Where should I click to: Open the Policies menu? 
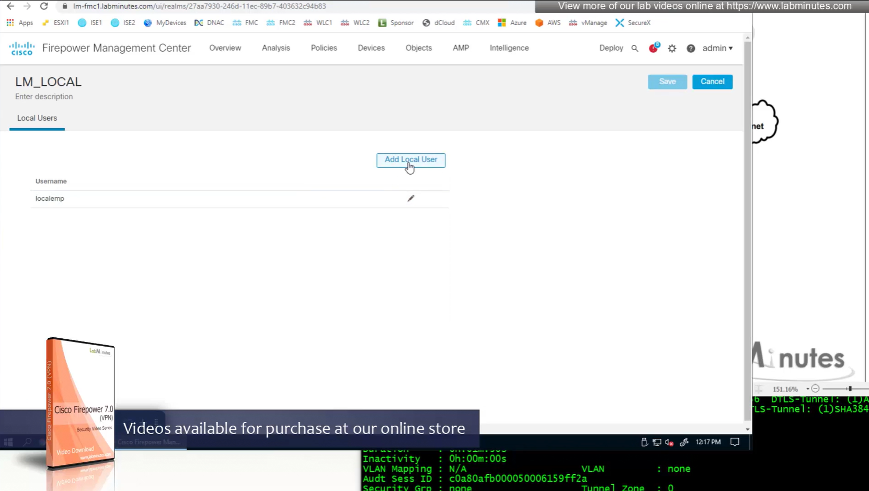tap(324, 48)
